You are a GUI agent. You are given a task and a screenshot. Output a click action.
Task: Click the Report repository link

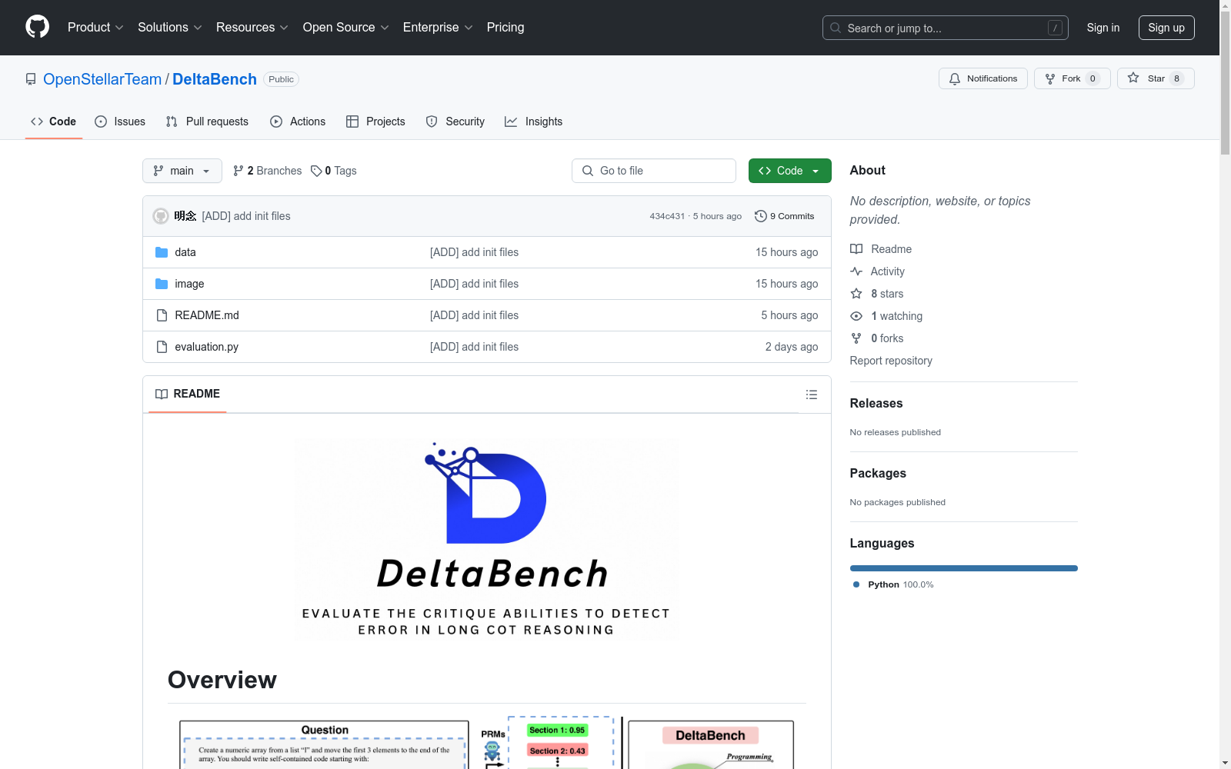(891, 361)
